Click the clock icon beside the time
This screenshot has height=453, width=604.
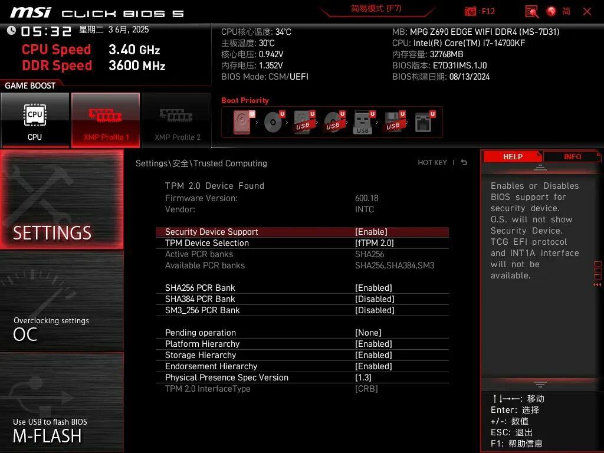[11, 31]
